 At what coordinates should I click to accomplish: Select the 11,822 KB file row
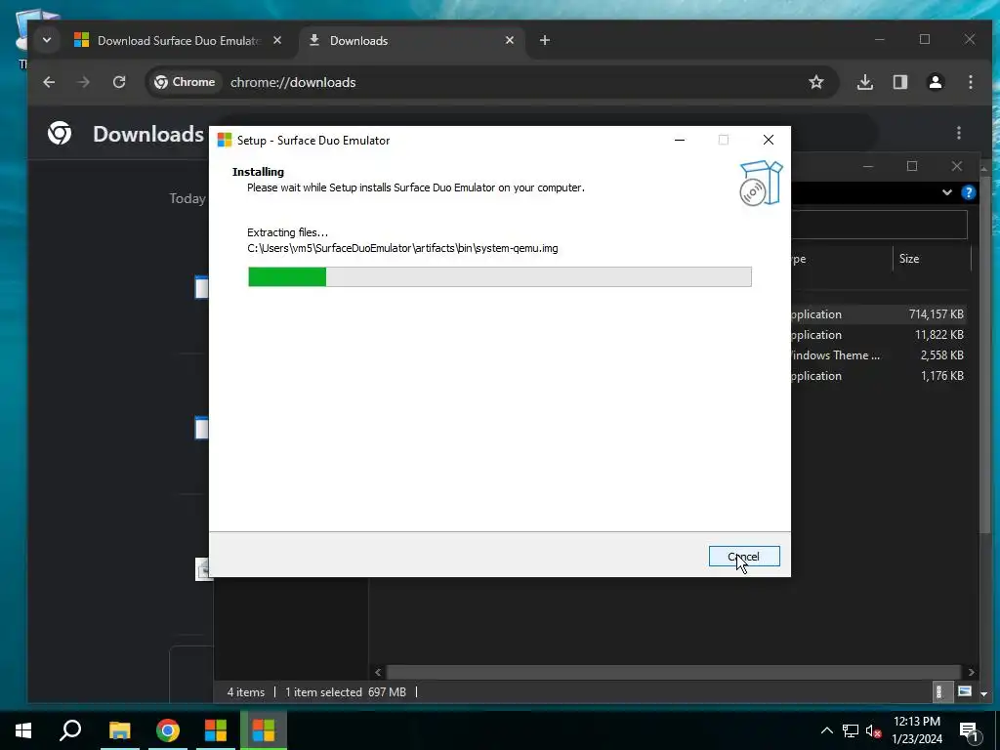point(878,335)
